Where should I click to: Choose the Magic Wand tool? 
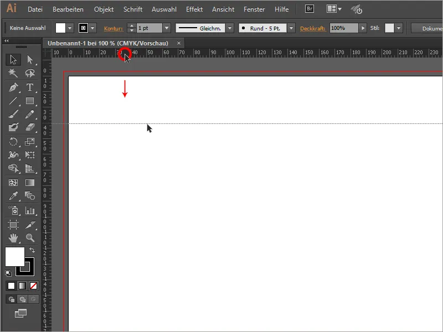(12, 72)
